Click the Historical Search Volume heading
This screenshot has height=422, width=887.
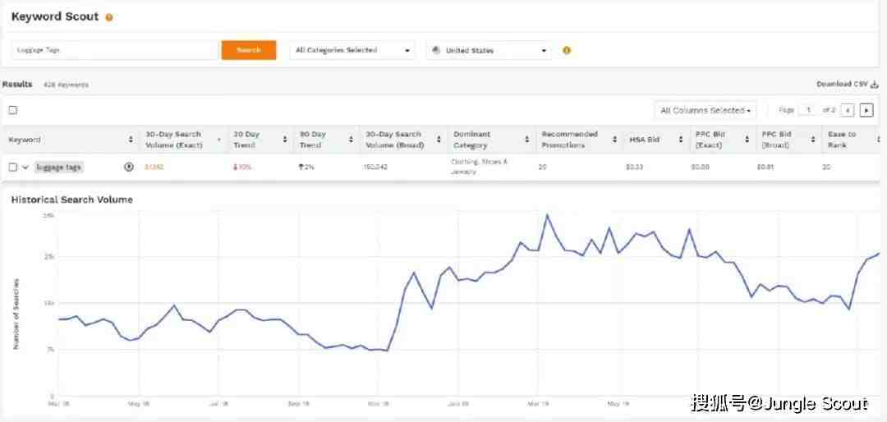click(x=71, y=200)
